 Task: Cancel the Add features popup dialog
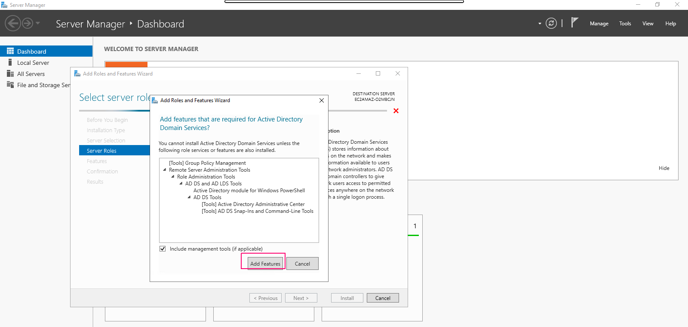tap(302, 263)
